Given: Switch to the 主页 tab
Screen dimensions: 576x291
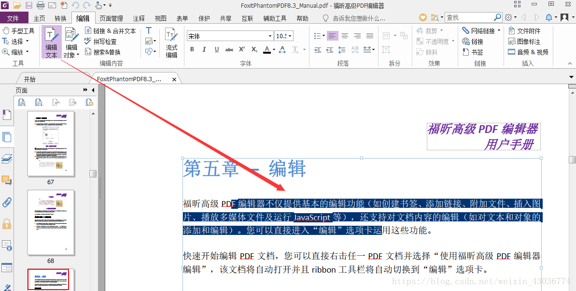Looking at the screenshot, I should click(39, 18).
